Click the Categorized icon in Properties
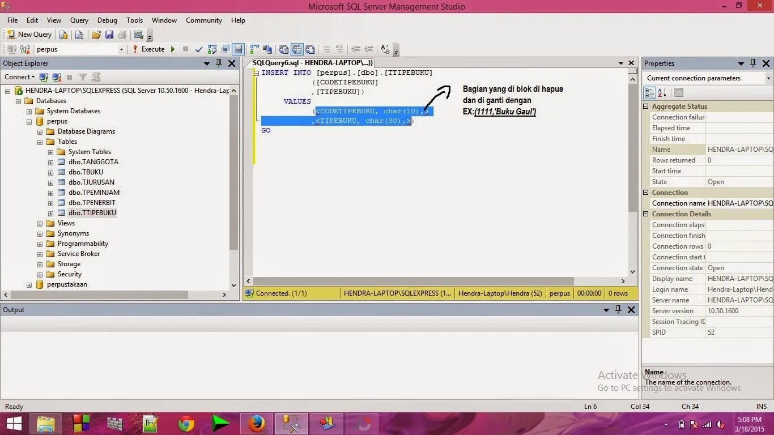This screenshot has height=435, width=774. (649, 93)
